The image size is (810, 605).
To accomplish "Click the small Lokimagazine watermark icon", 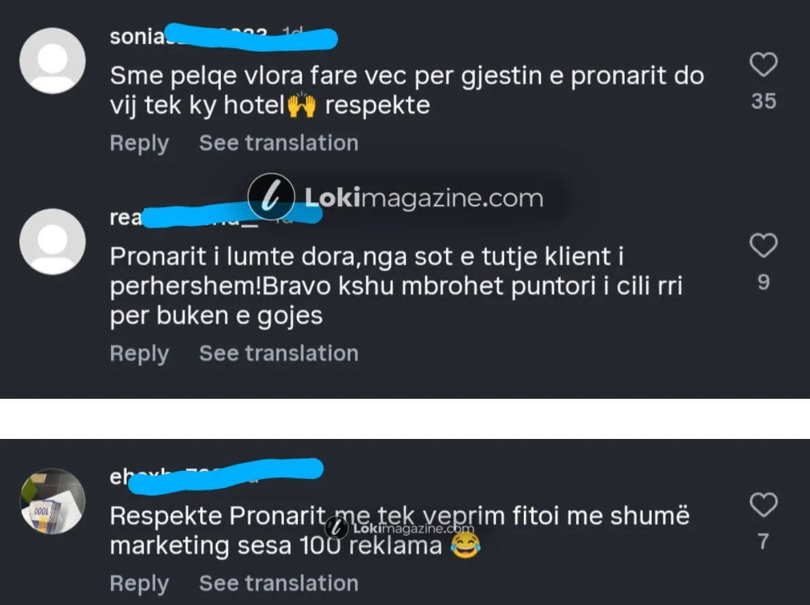I will coord(337,528).
